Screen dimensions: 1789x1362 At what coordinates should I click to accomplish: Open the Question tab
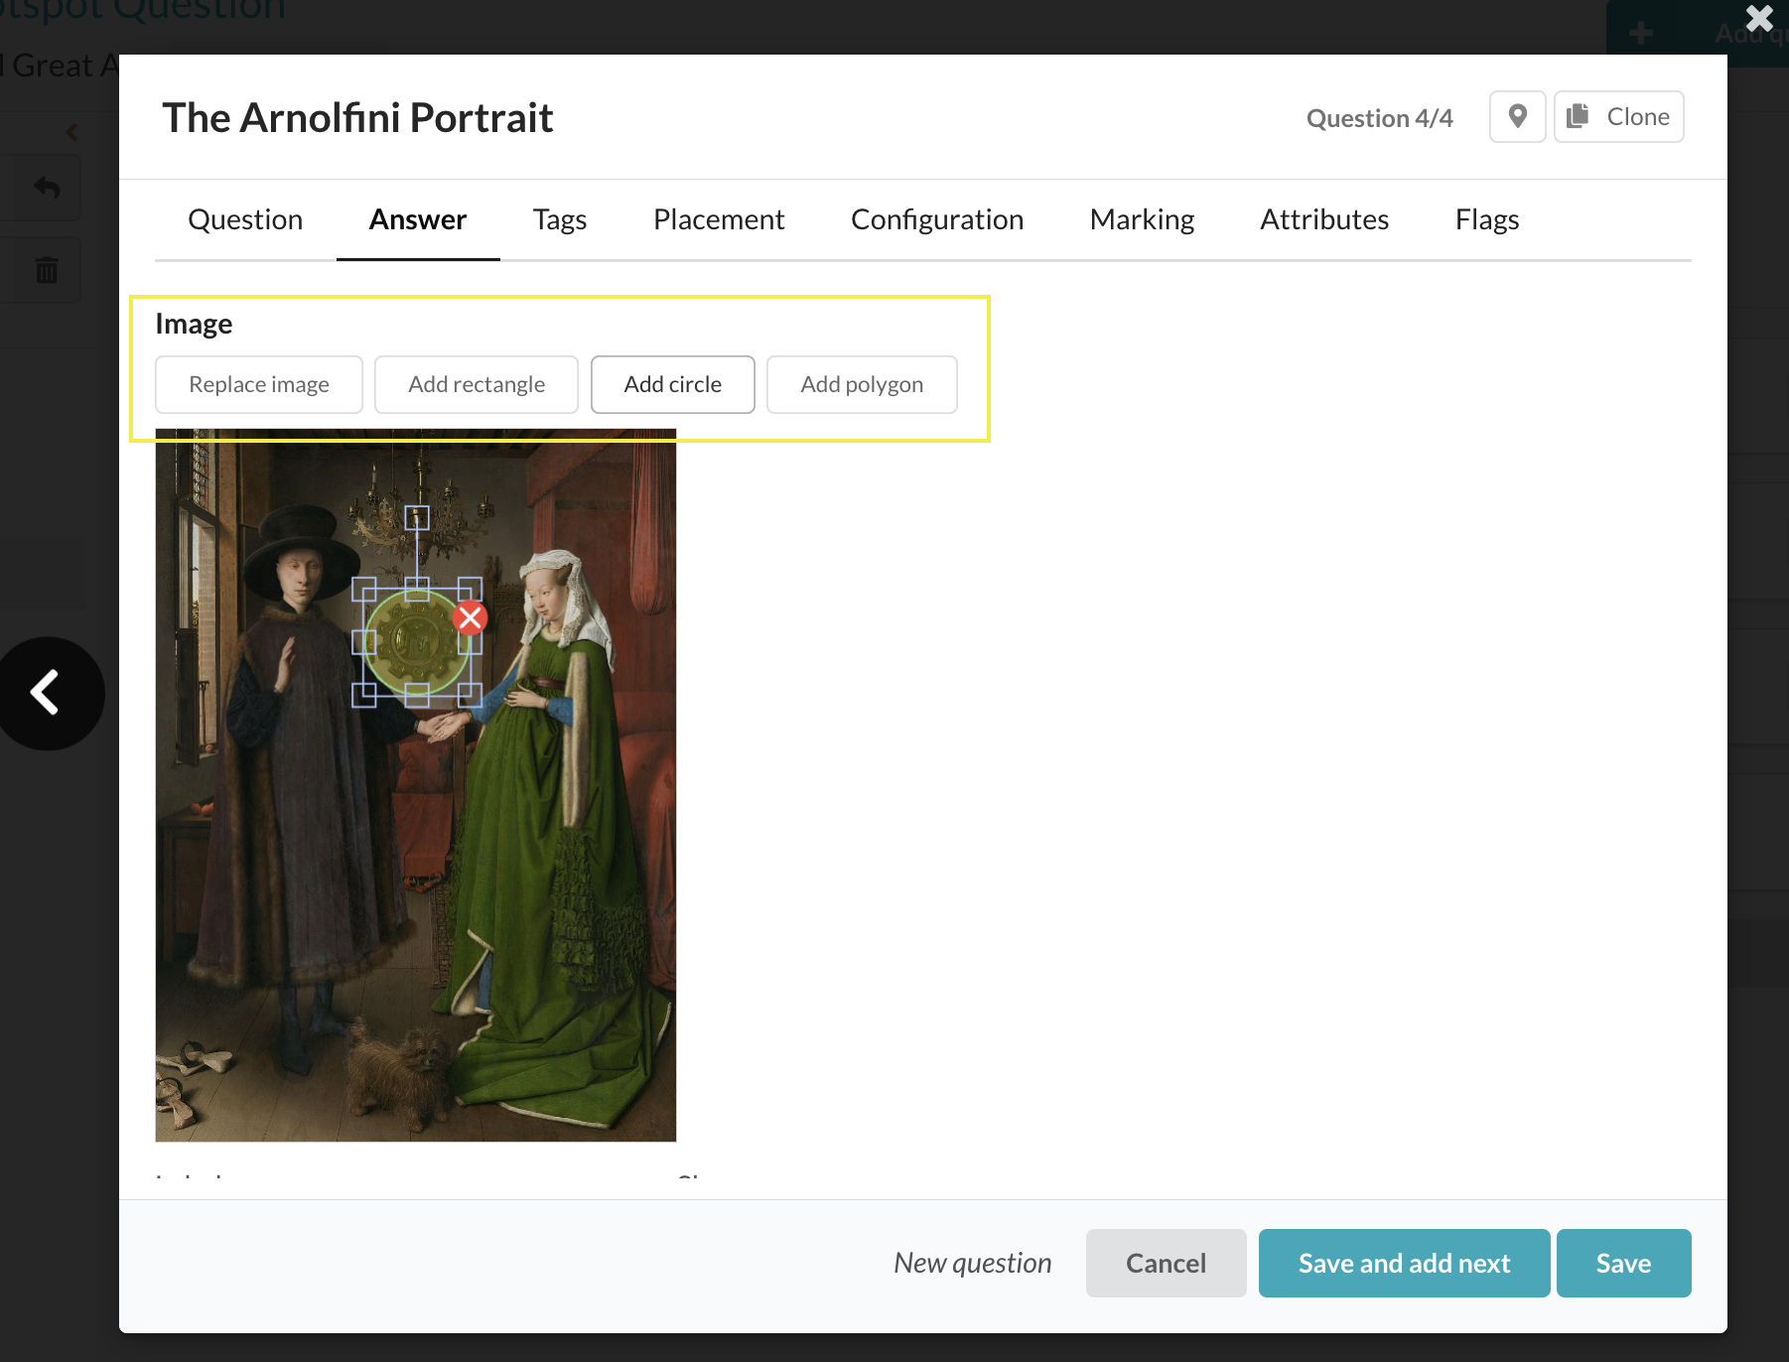245,219
